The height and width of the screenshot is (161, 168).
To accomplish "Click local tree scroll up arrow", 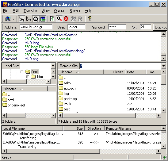I will (x=53, y=72).
